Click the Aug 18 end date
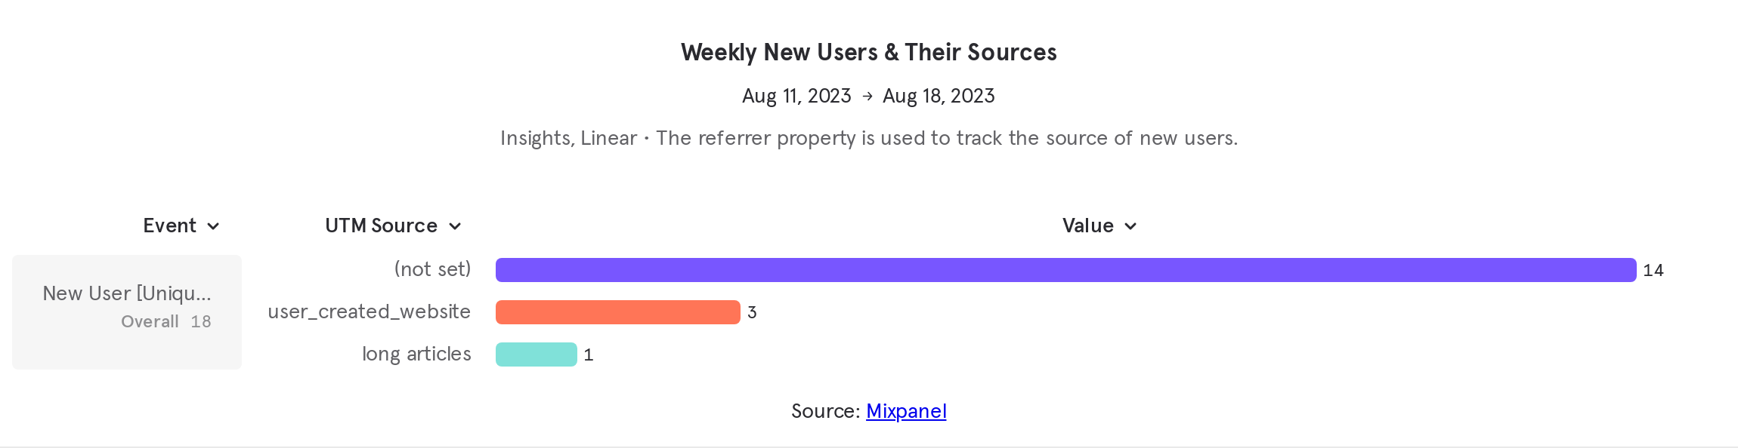The height and width of the screenshot is (448, 1738). 939,96
